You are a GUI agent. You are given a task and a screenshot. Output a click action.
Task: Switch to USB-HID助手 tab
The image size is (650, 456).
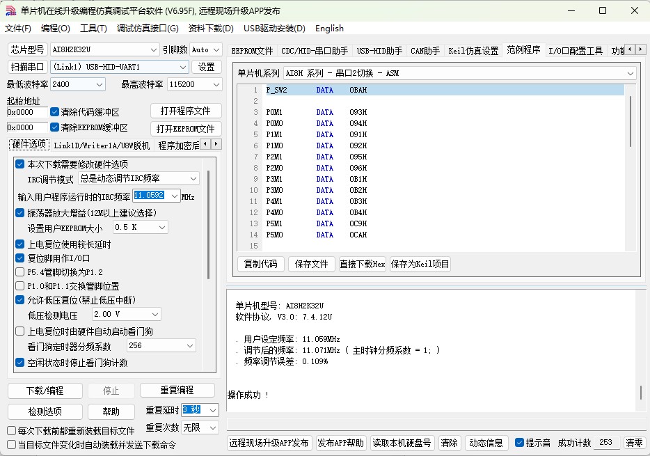click(x=379, y=51)
